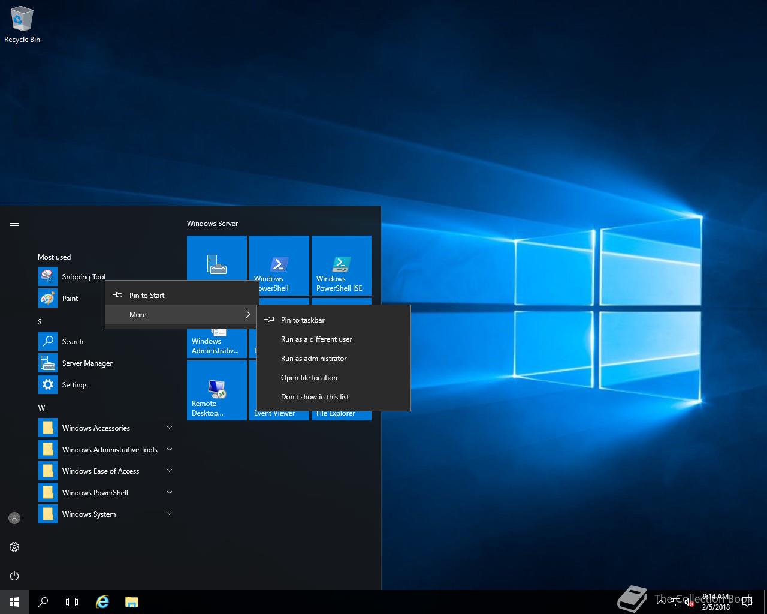Click the Search app icon in list
767x614 pixels.
point(48,341)
